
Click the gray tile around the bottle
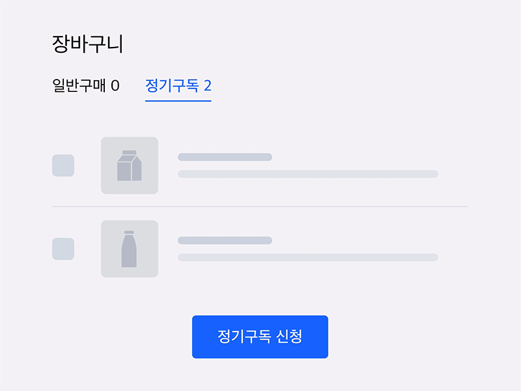click(130, 249)
